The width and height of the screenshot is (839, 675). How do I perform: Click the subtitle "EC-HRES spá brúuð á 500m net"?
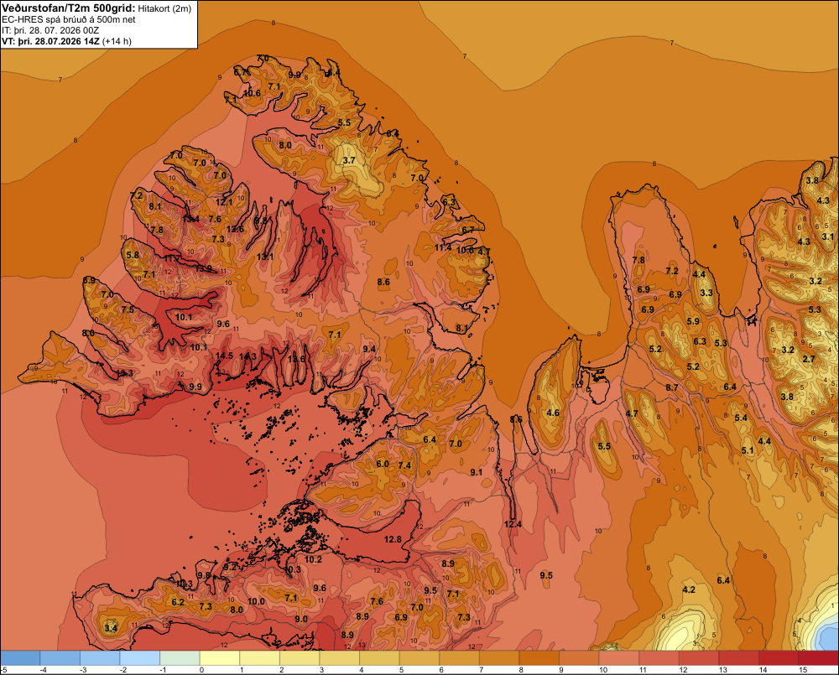[69, 20]
